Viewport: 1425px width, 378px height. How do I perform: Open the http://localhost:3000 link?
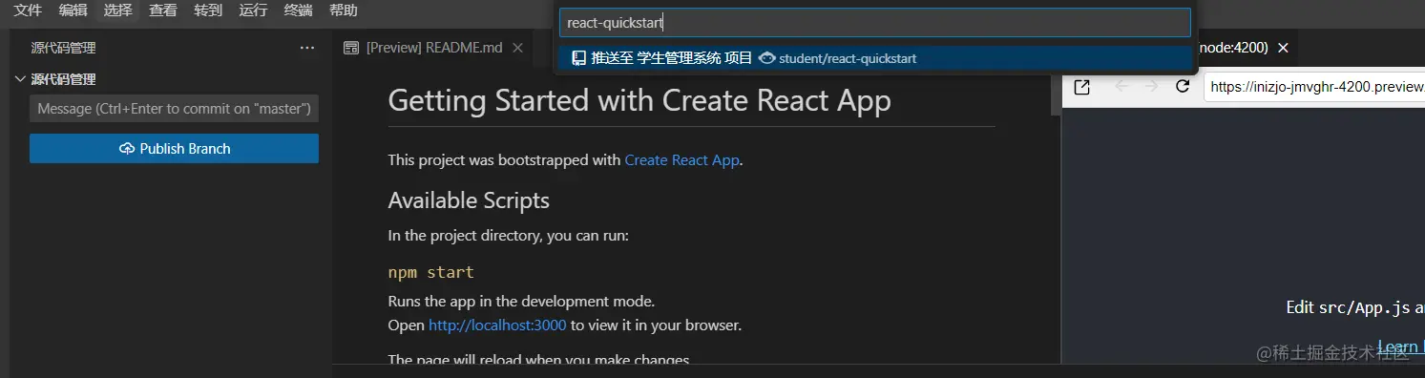[497, 325]
